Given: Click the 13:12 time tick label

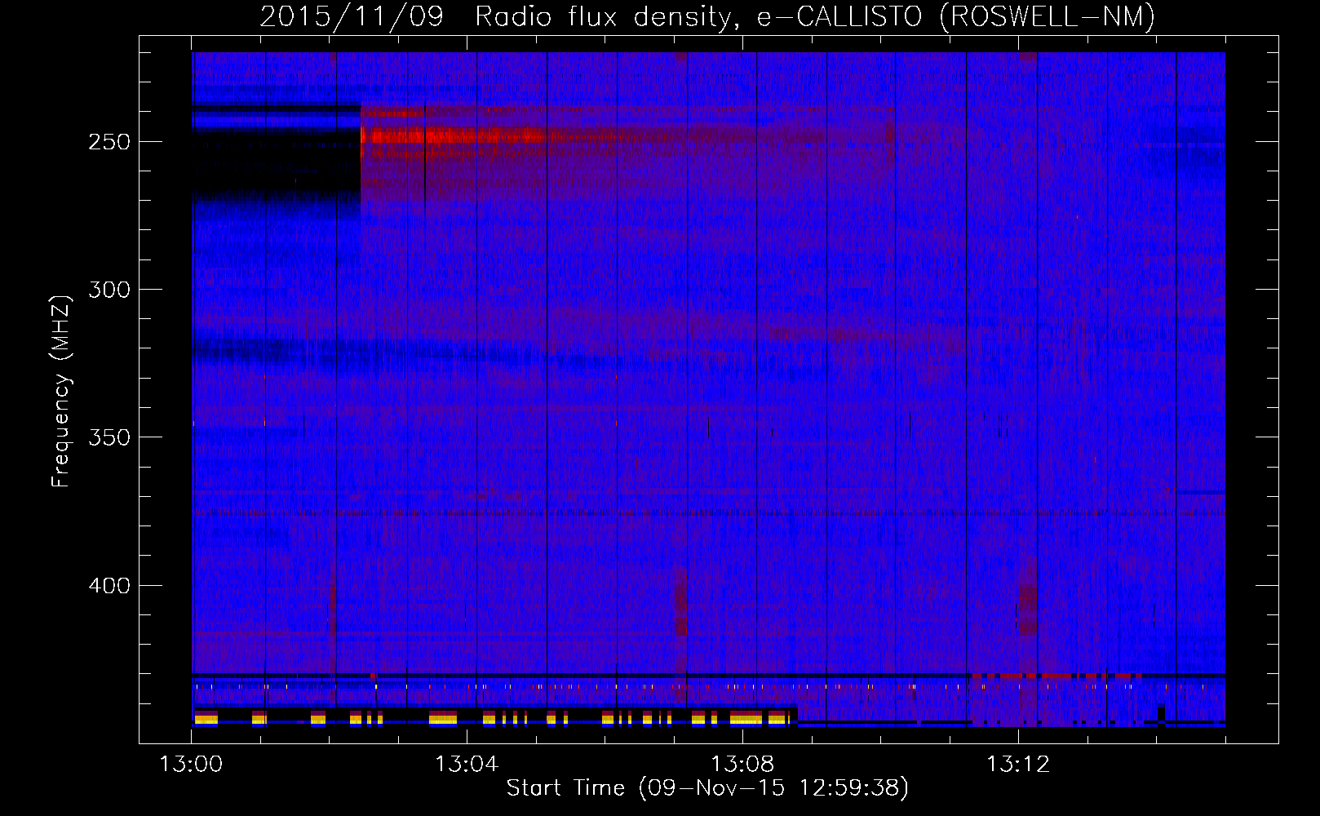Looking at the screenshot, I should point(1018,765).
